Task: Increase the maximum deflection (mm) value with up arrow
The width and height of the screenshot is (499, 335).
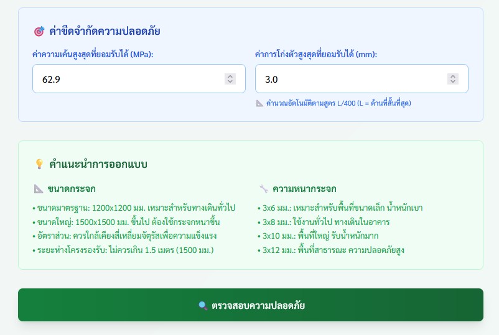Action: [x=453, y=76]
